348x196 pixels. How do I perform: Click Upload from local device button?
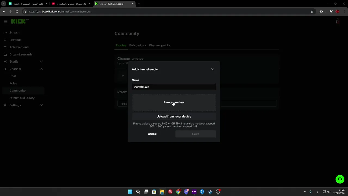pos(174,116)
